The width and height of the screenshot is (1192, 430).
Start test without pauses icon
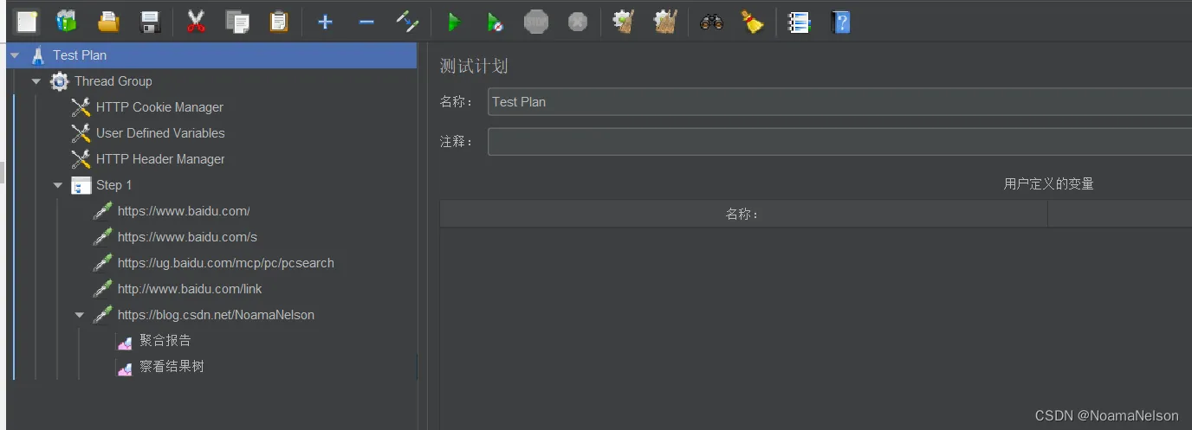(495, 22)
